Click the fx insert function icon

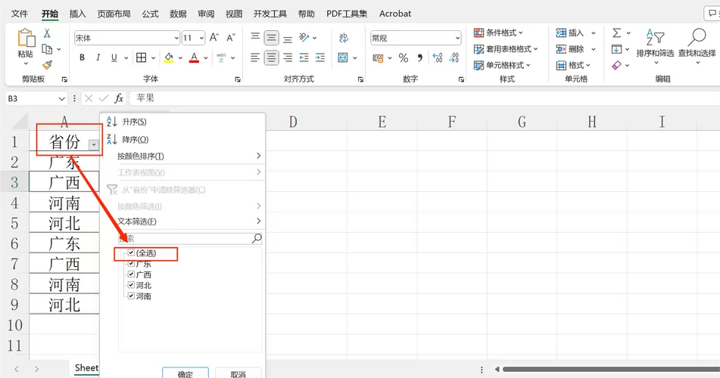pyautogui.click(x=119, y=98)
